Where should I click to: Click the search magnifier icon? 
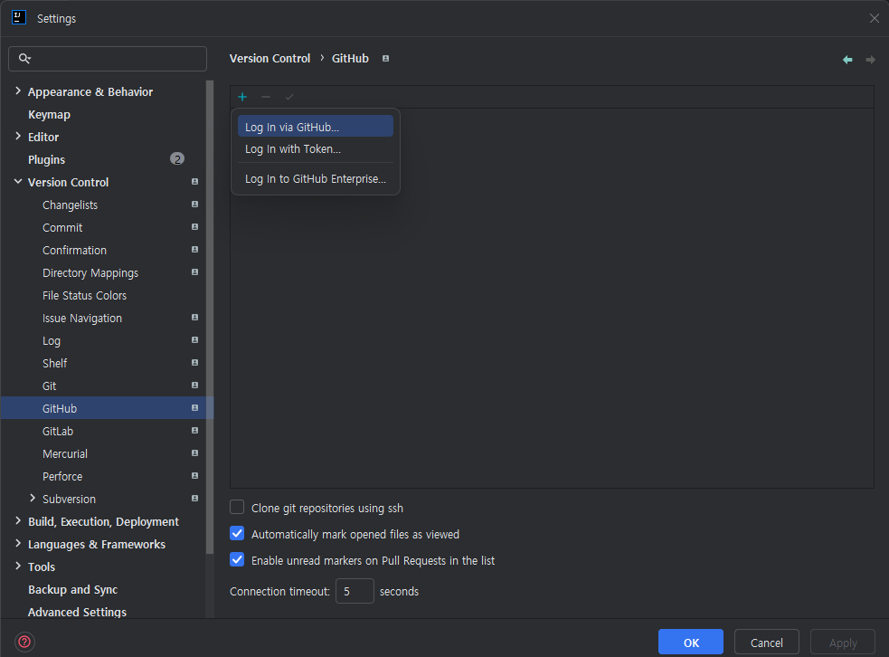24,59
